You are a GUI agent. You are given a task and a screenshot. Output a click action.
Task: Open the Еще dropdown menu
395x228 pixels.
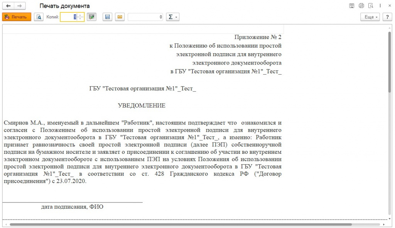click(370, 17)
